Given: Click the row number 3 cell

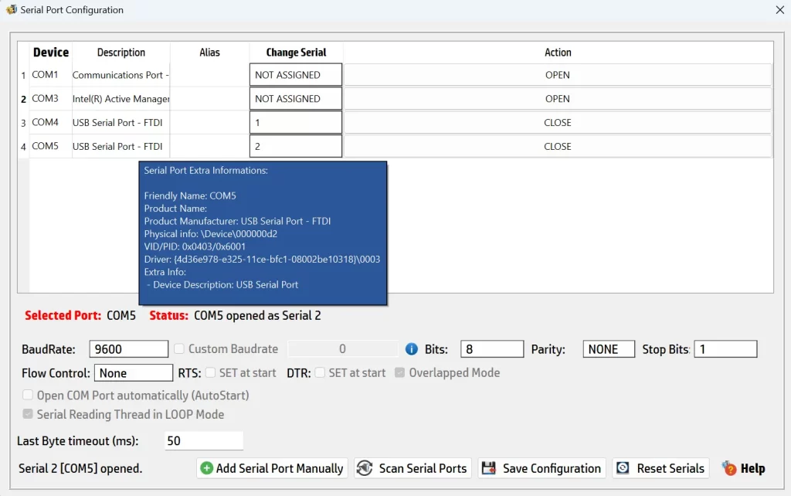Looking at the screenshot, I should [x=23, y=123].
